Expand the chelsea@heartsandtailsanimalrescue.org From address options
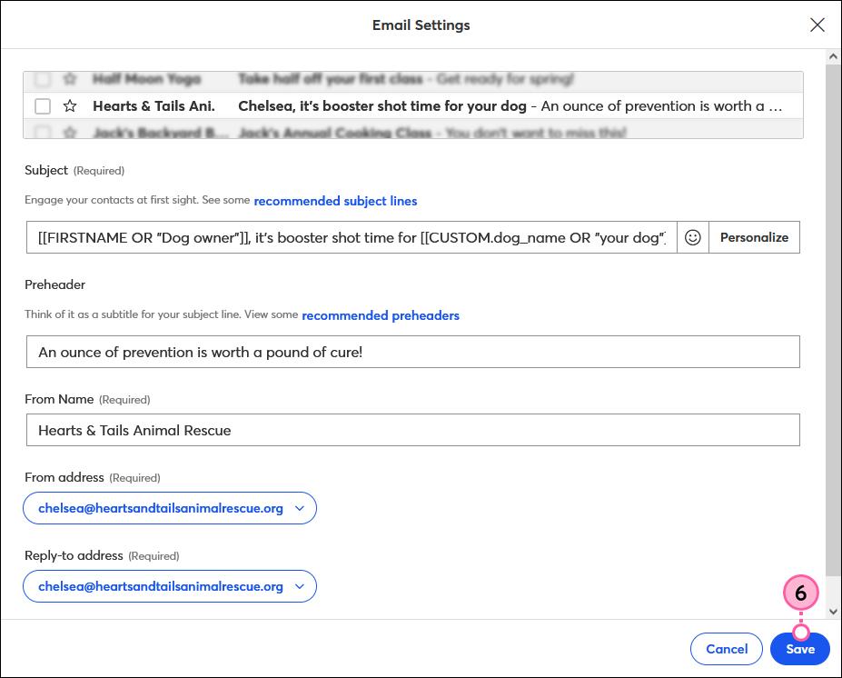The height and width of the screenshot is (678, 842). (x=300, y=508)
